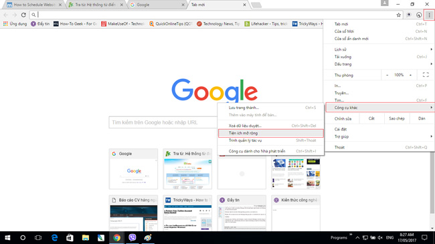The width and height of the screenshot is (435, 244).
Task: Click the volume muted tray icon
Action: (380, 237)
